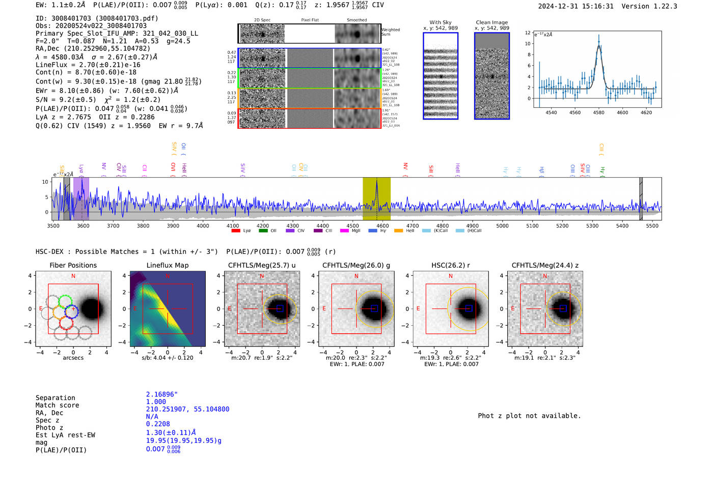Click the gray hatched band near 5460
713x485 pixels.
(x=641, y=198)
